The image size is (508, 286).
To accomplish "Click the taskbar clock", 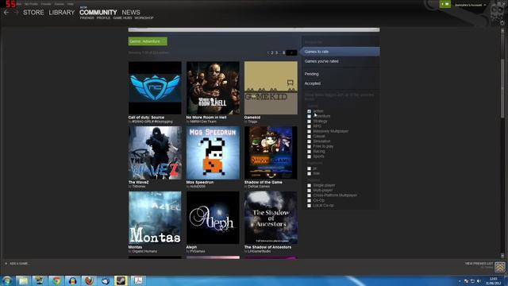I will [x=494, y=280].
